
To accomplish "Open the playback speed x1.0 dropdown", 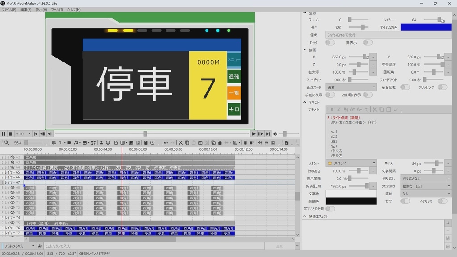I will click(23, 134).
